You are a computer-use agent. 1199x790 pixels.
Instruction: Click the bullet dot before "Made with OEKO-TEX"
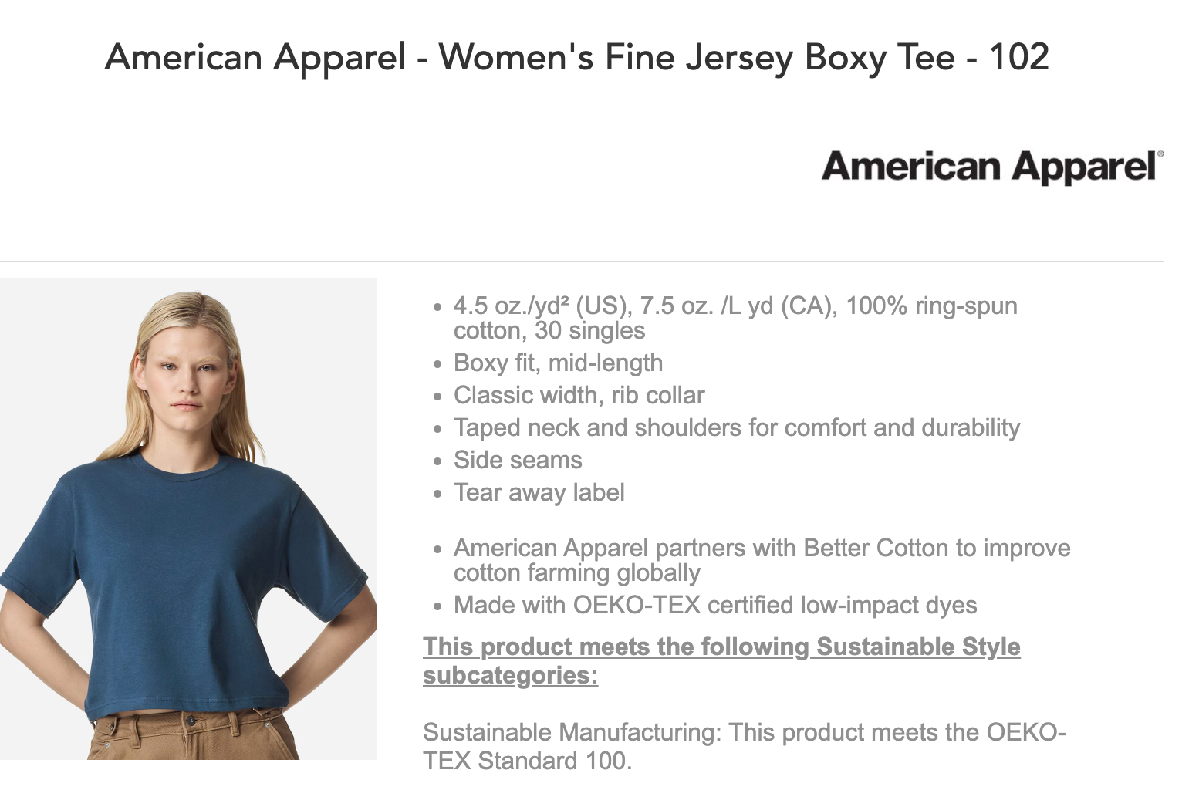pyautogui.click(x=437, y=606)
